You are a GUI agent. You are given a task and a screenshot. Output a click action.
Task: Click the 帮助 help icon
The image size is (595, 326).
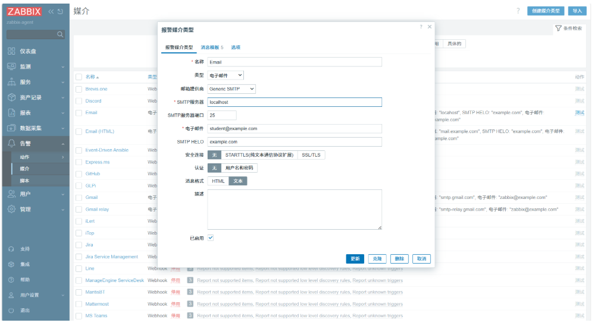(11, 280)
